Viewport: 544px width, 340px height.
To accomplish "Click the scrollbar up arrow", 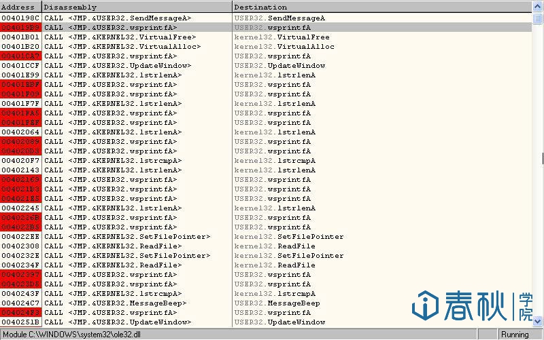I will click(x=537, y=7).
